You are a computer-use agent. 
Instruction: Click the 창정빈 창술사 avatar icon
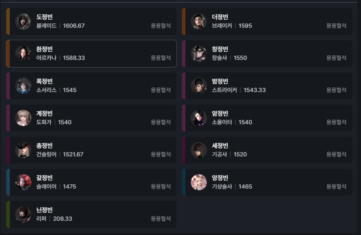click(199, 54)
